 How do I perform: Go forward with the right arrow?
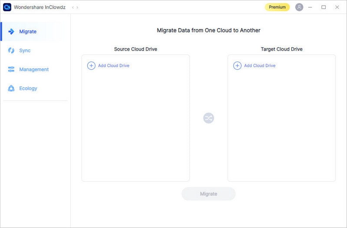tap(78, 7)
